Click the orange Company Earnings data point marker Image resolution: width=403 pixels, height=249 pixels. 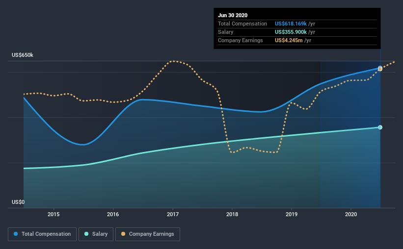click(x=380, y=69)
